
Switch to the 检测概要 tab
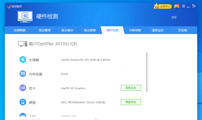[20, 30]
